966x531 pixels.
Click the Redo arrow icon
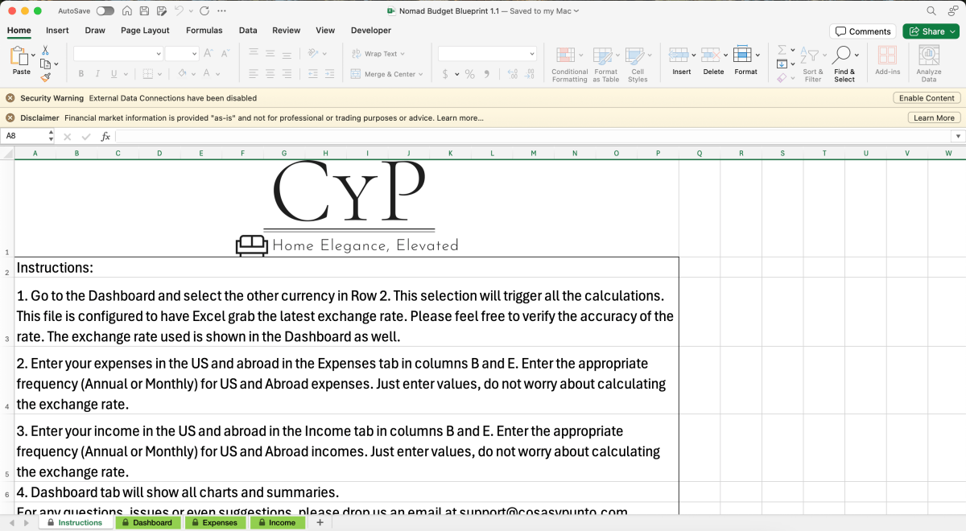pyautogui.click(x=204, y=11)
